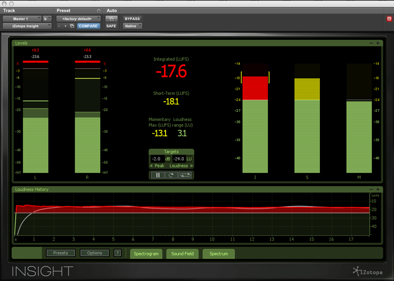Click the left arrow beside Peak

pos(151,166)
